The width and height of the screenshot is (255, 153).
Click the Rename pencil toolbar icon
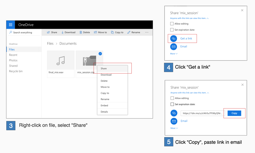(x=129, y=32)
